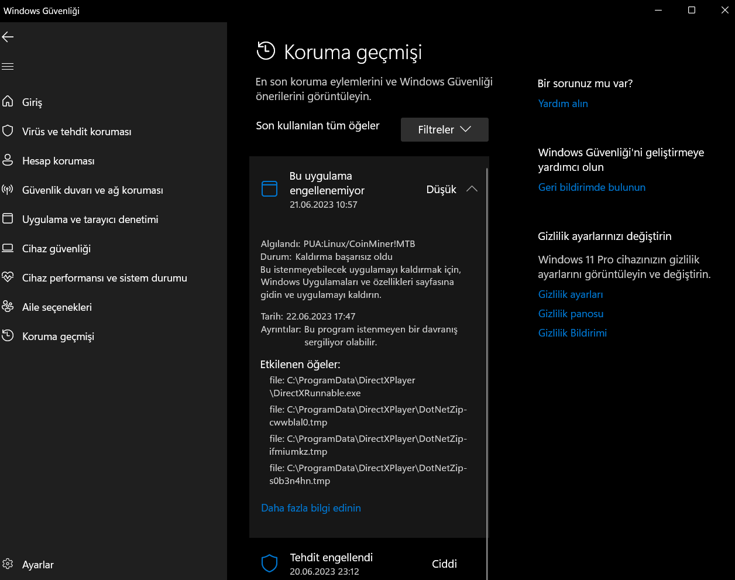Image resolution: width=735 pixels, height=580 pixels.
Task: Expand the Tehdit engellendi Ciddi entry
Action: pos(369,564)
